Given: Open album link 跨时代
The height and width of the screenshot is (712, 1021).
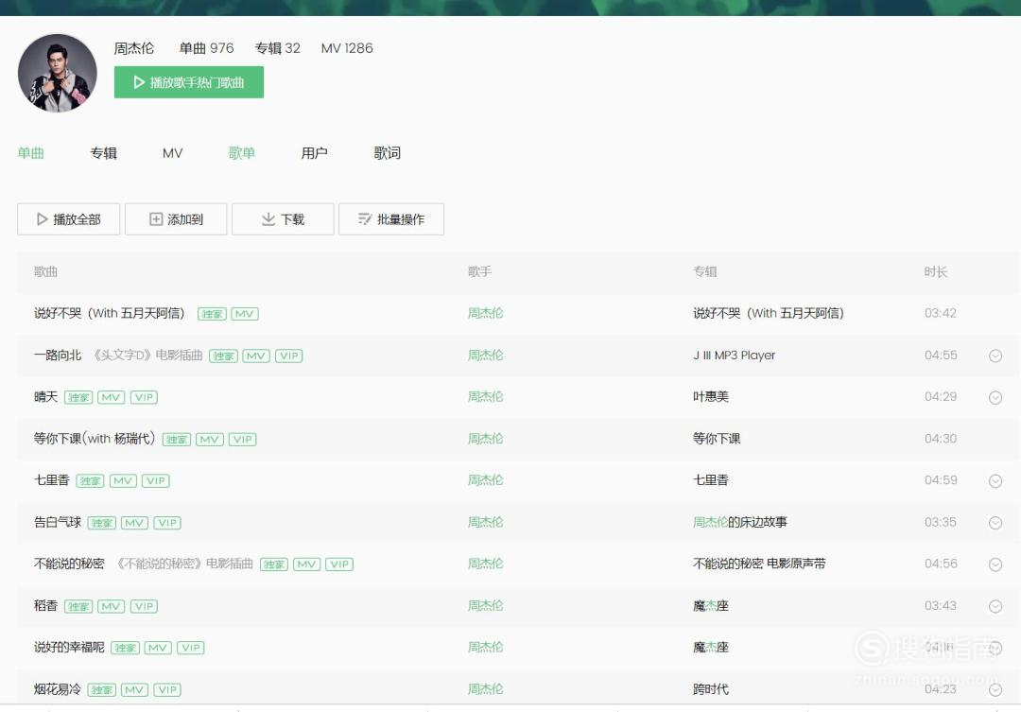Looking at the screenshot, I should [711, 689].
